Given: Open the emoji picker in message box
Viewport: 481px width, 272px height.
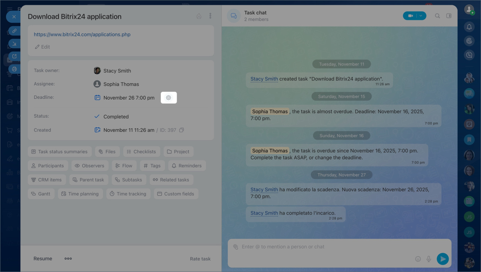Looking at the screenshot, I should click(418, 259).
